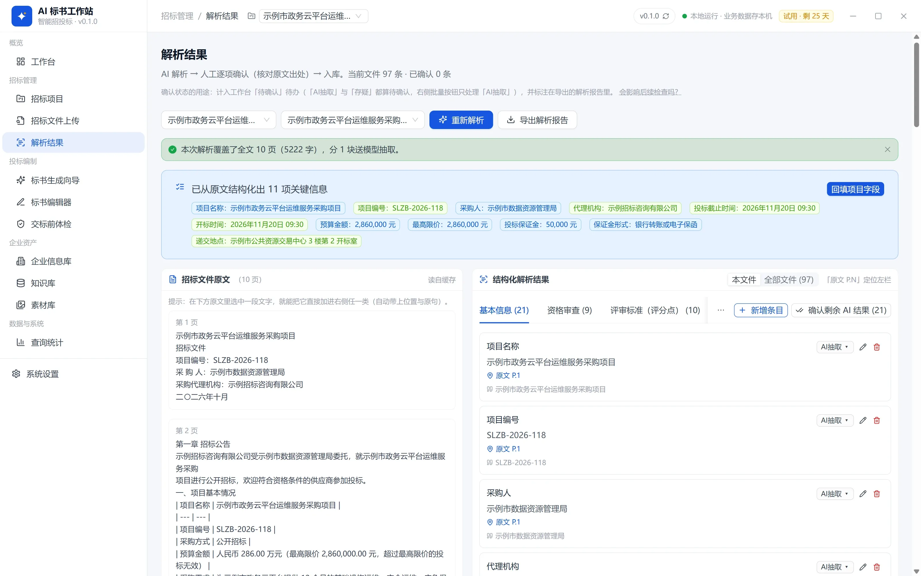The height and width of the screenshot is (576, 921).
Task: Switch to 本文件 scope toggle
Action: point(744,280)
